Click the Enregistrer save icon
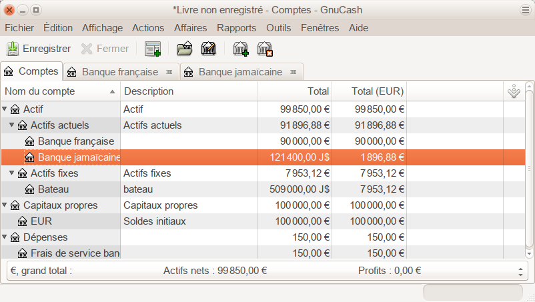Image resolution: width=535 pixels, height=302 pixels. tap(13, 49)
